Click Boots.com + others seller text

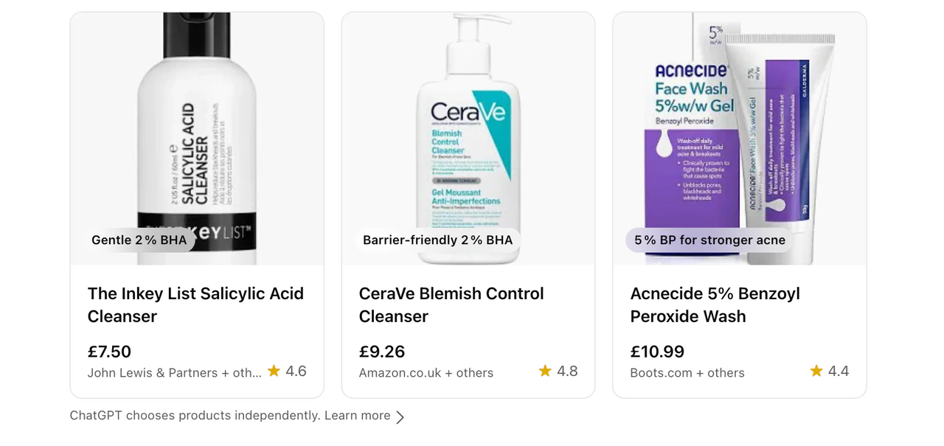pos(687,373)
